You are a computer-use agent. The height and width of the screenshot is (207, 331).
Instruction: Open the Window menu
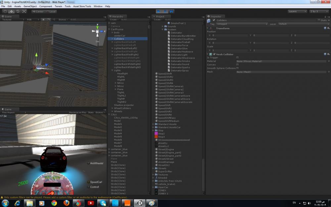pos(98,6)
